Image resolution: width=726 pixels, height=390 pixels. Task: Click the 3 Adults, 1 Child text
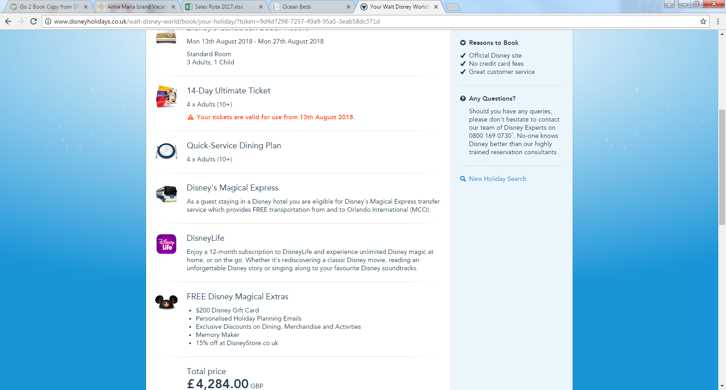pos(211,62)
